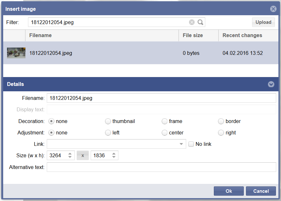Image resolution: width=281 pixels, height=201 pixels.
Task: Set adjustment to right
Action: (221, 133)
